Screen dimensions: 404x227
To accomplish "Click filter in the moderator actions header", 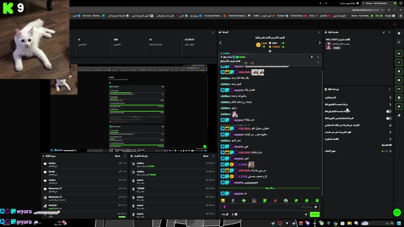I will 205,156.
